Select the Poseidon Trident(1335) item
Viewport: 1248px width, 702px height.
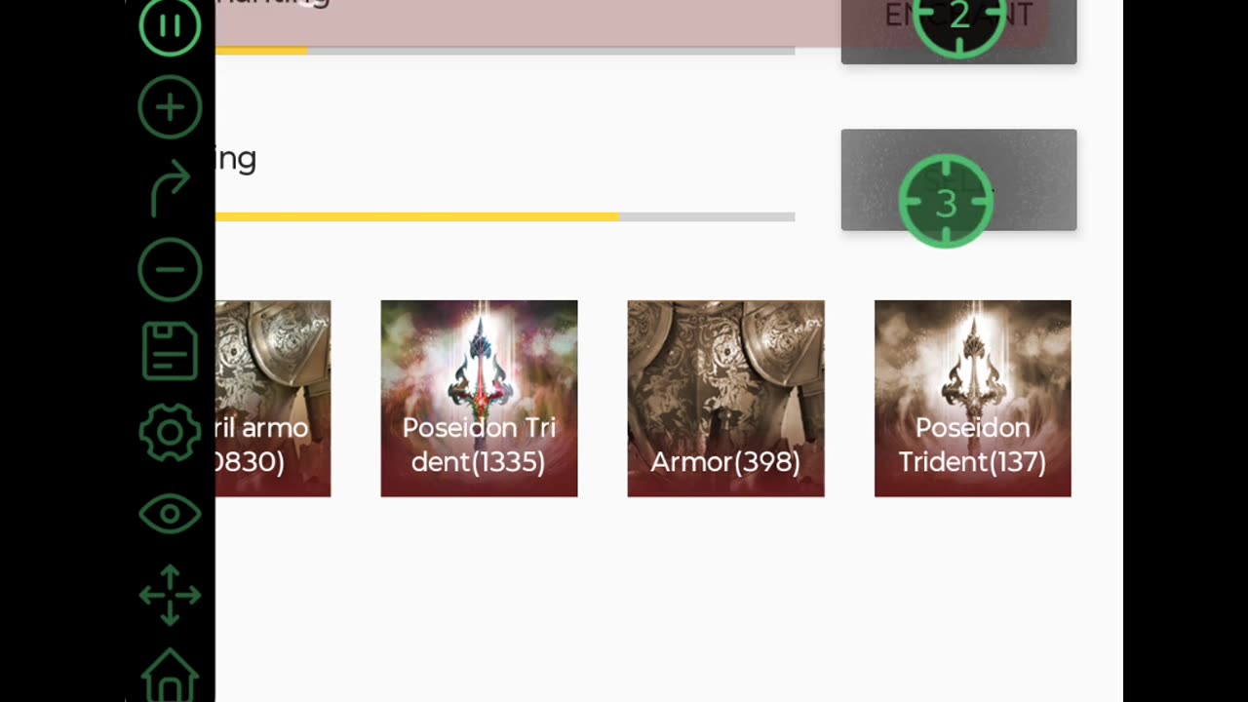click(479, 399)
